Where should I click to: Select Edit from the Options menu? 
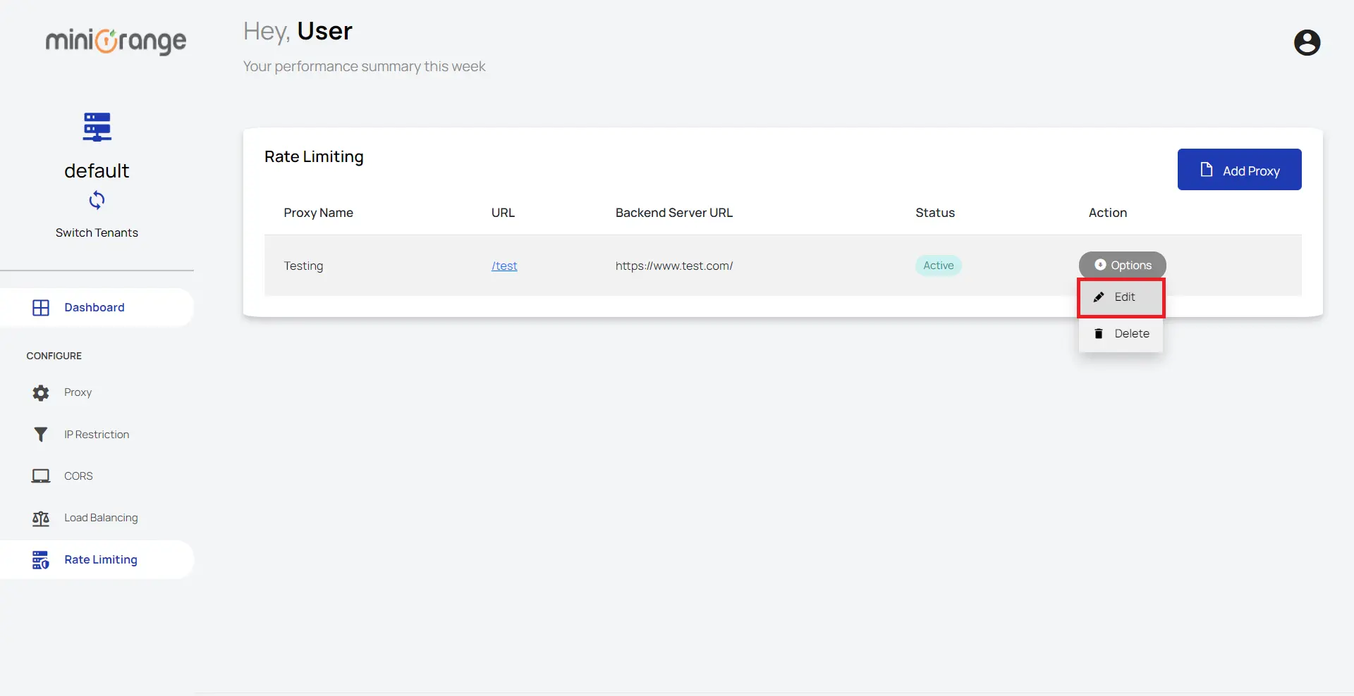pyautogui.click(x=1124, y=297)
